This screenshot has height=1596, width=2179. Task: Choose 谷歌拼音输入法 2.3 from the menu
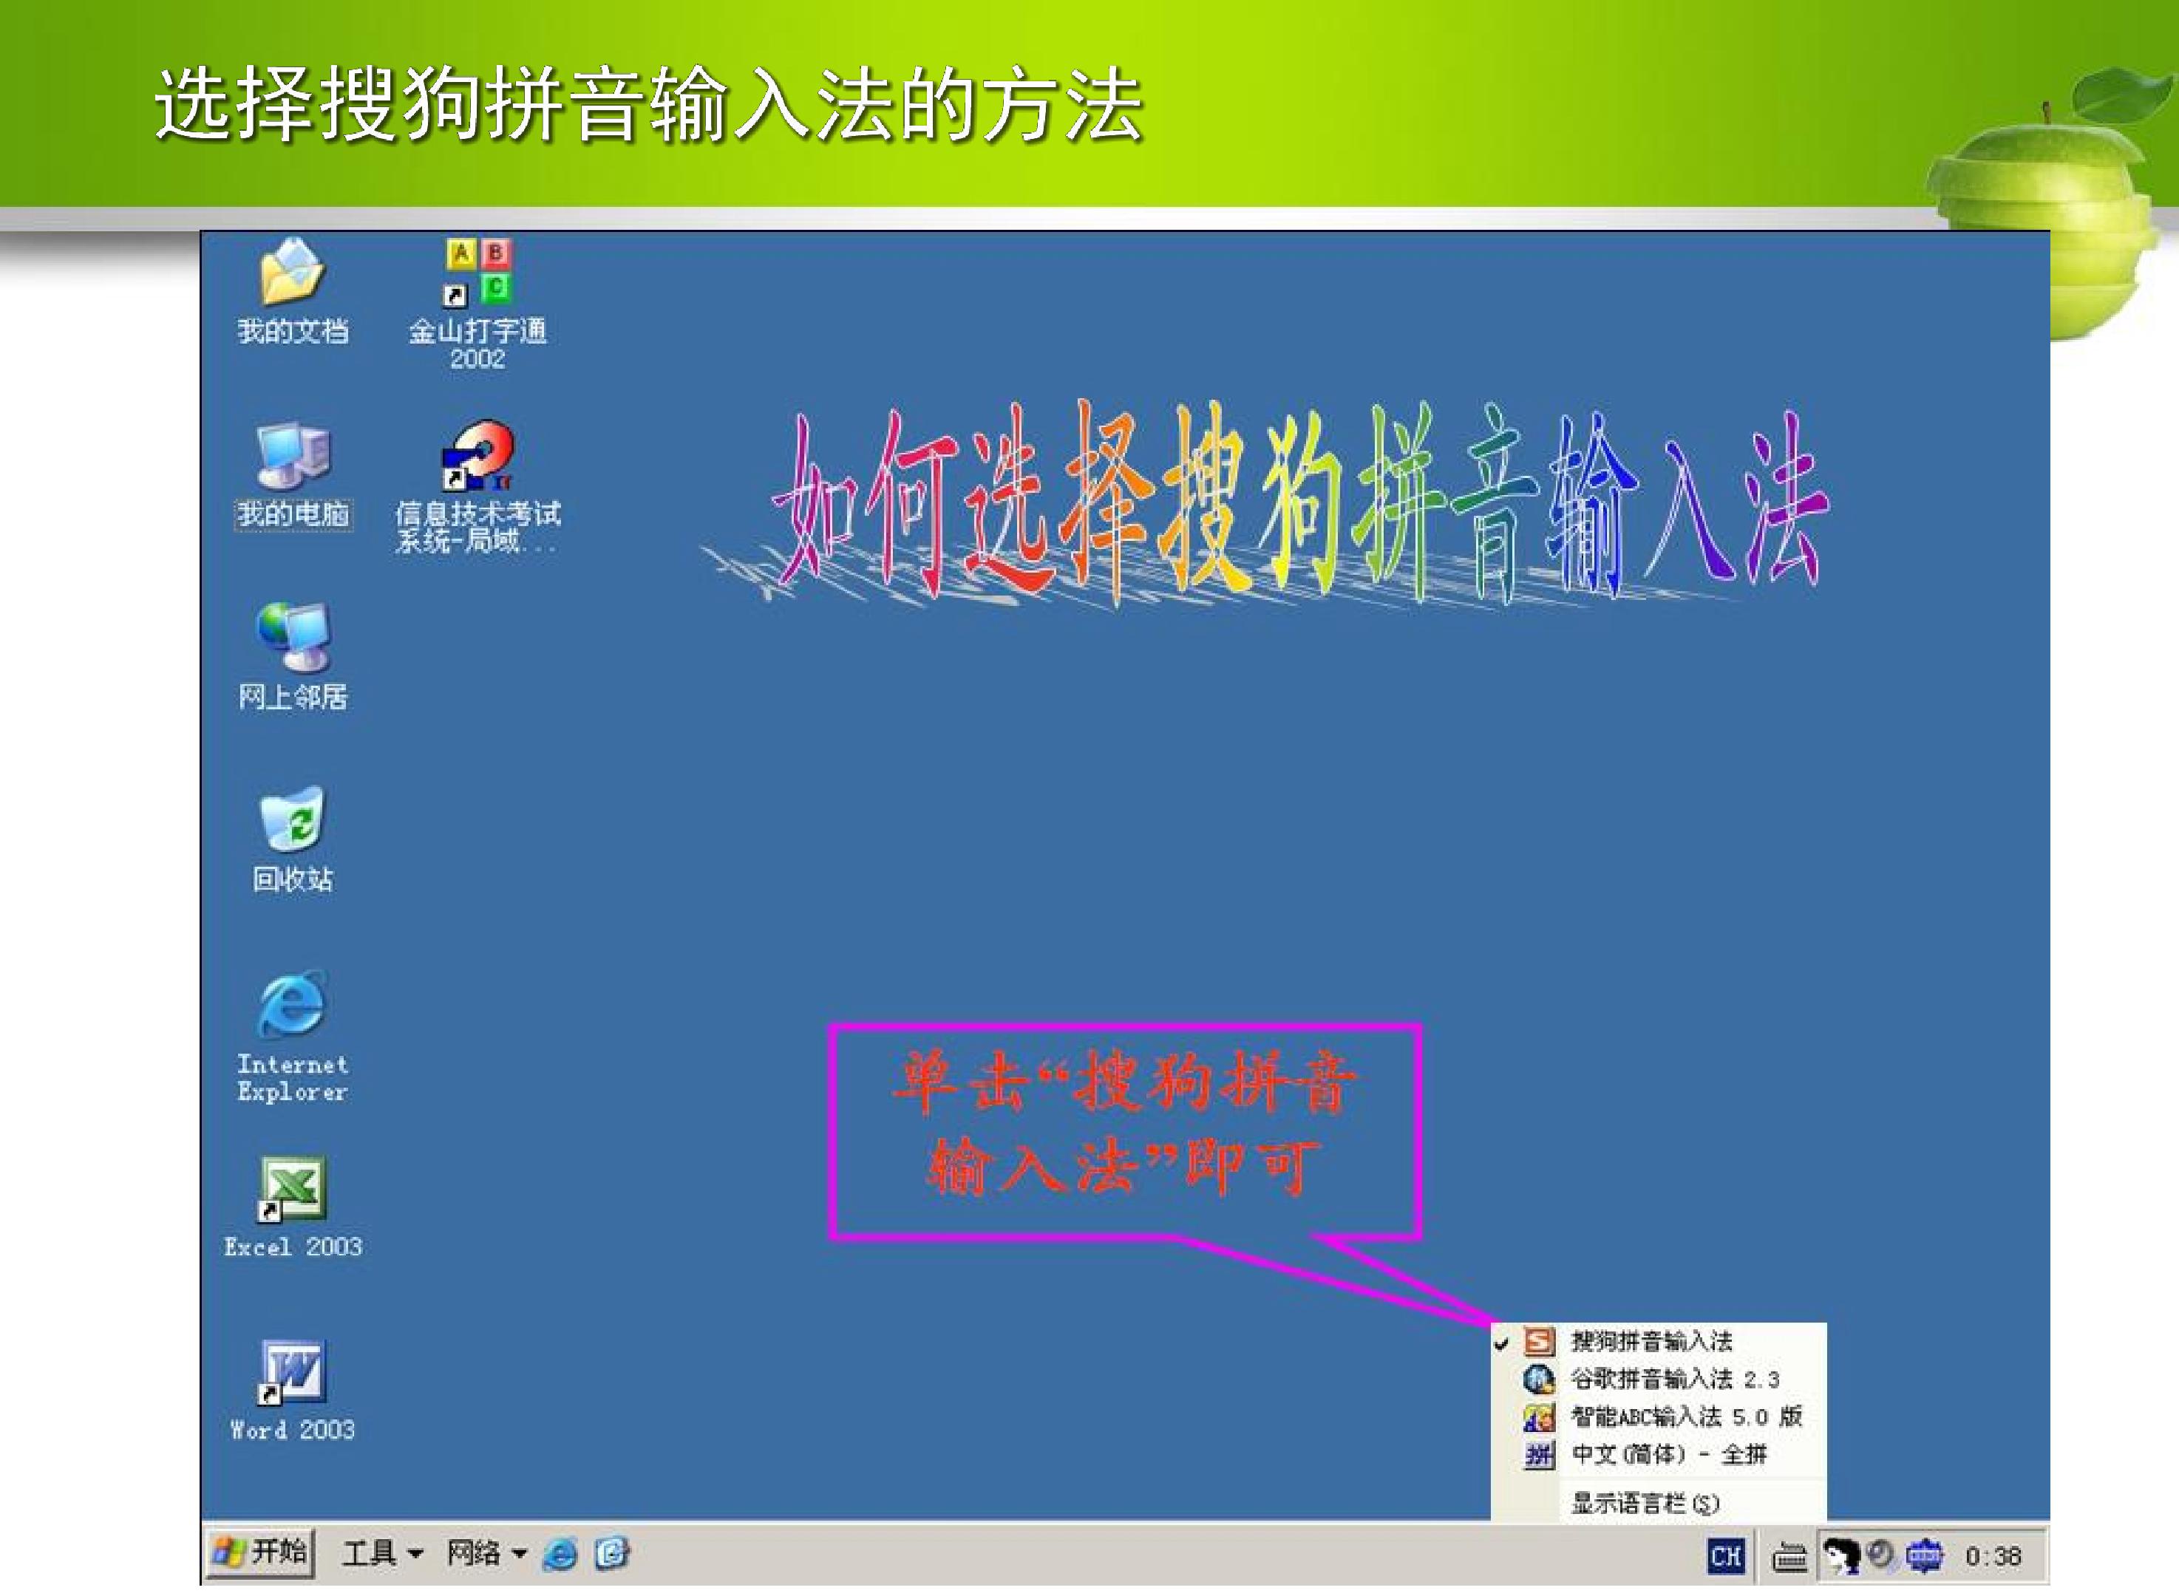click(1658, 1379)
